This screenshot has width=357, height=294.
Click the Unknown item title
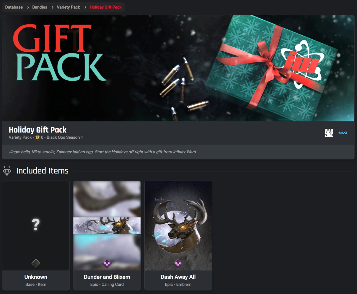tap(36, 277)
